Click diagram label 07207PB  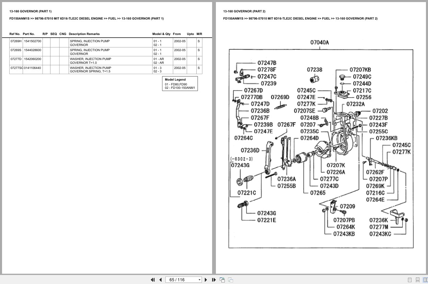(x=344, y=220)
